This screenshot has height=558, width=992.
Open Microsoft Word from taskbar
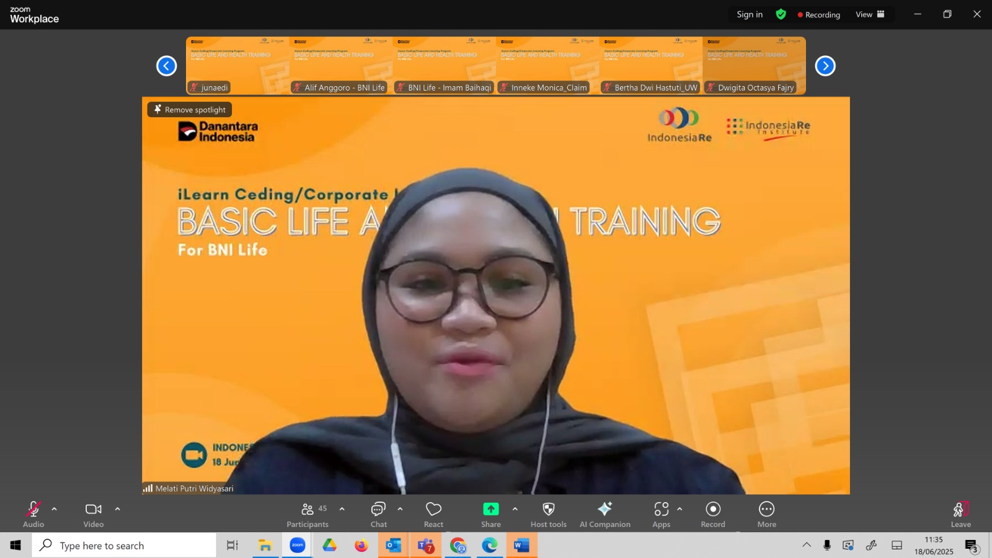[522, 546]
